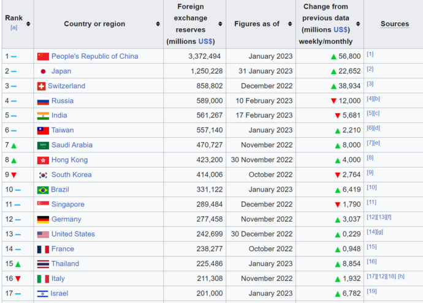Sort by Figures as of column
The image size is (423, 303).
[290, 24]
